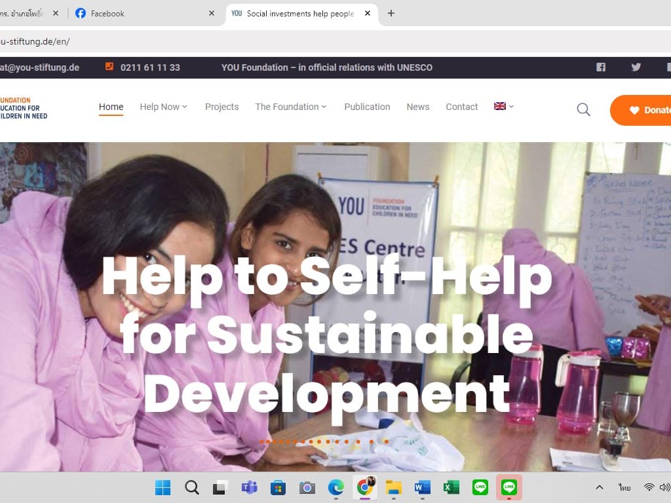Open Microsoft Word on taskbar
The height and width of the screenshot is (503, 671).
[x=423, y=487]
